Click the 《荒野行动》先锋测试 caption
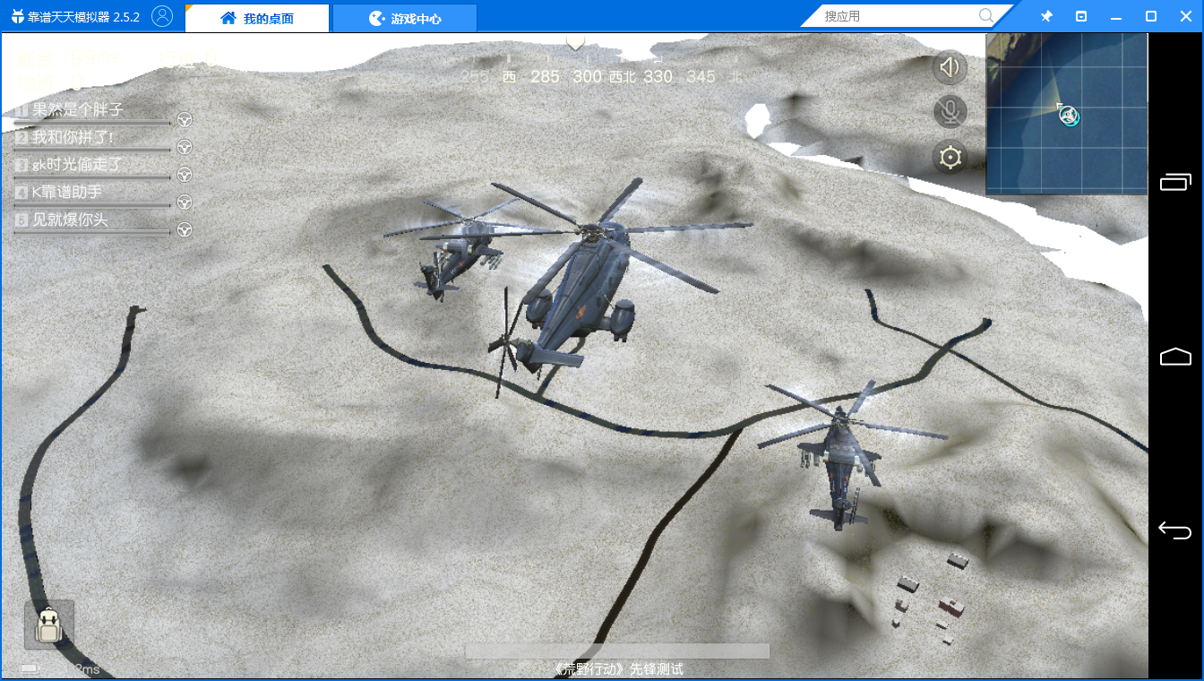This screenshot has width=1204, height=681. [x=617, y=669]
